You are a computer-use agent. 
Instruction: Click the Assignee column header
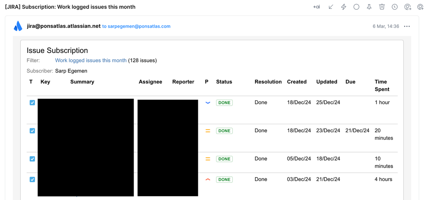coord(150,82)
